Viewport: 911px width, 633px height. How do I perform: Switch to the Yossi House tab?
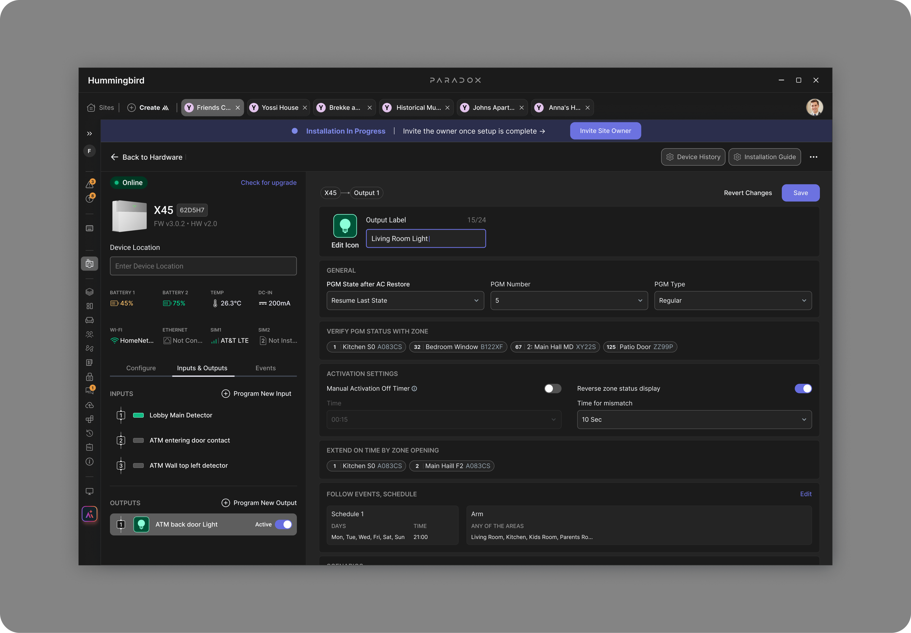click(x=278, y=107)
